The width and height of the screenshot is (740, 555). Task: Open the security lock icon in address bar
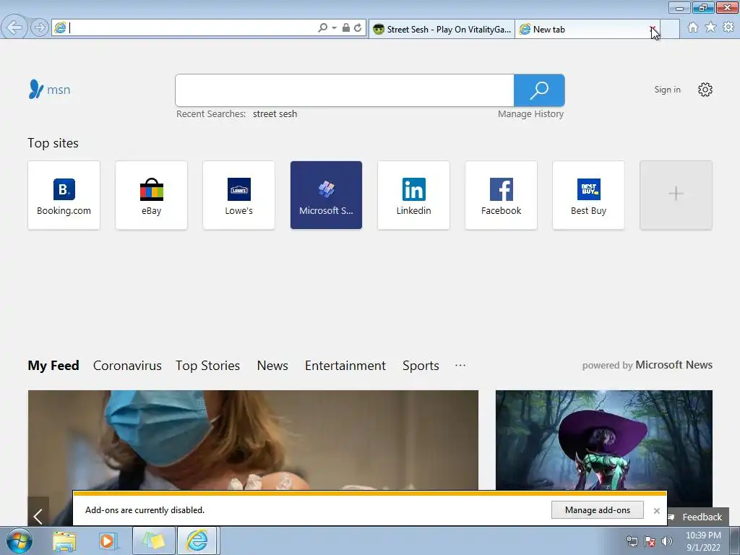point(346,28)
